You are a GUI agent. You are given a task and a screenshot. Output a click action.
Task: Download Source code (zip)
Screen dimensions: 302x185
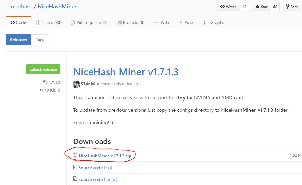(x=95, y=168)
